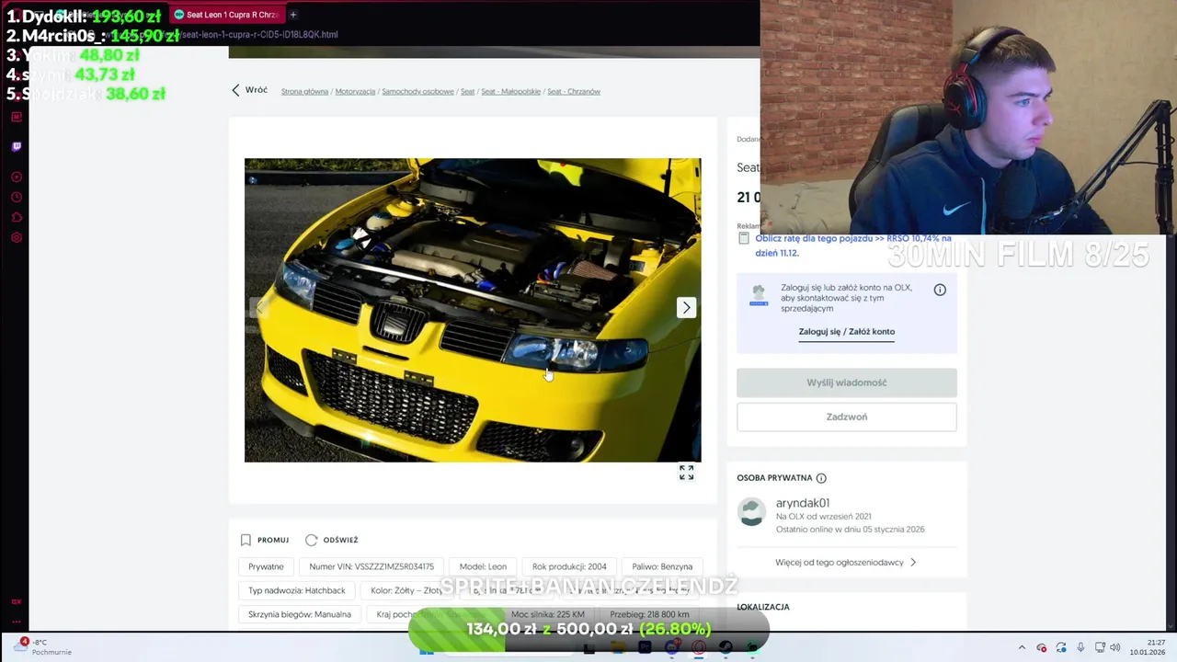This screenshot has height=662, width=1177.
Task: Click the pink square sidebar icon above Twitch
Action: [17, 117]
